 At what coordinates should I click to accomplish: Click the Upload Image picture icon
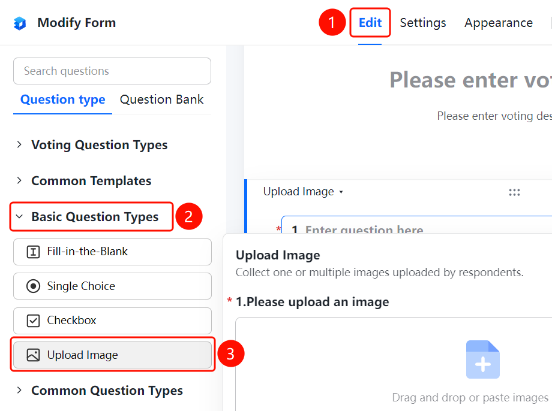tap(33, 355)
